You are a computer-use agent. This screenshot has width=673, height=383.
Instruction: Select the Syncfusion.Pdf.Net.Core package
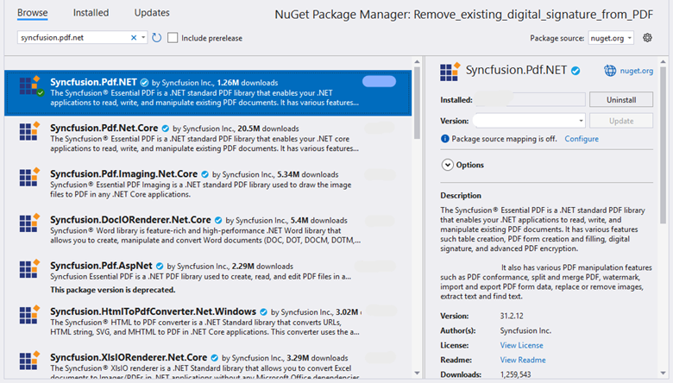tap(208, 139)
